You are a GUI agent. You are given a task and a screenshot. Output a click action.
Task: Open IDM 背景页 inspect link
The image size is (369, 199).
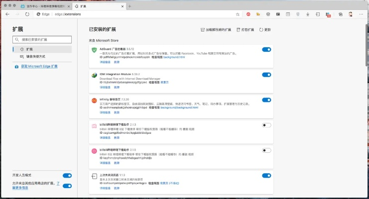click(164, 82)
